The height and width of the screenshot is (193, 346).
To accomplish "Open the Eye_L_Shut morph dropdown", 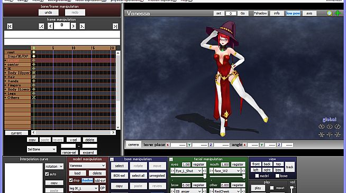I will coord(188,171).
